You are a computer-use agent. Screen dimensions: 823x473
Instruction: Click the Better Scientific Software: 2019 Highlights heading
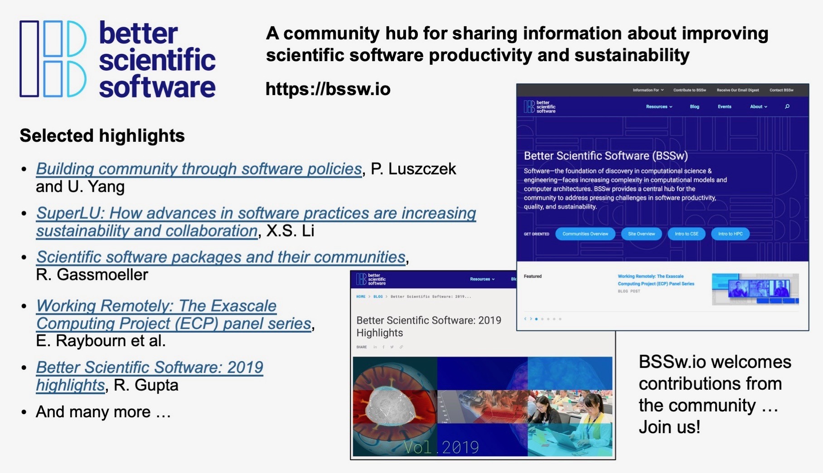pos(429,327)
